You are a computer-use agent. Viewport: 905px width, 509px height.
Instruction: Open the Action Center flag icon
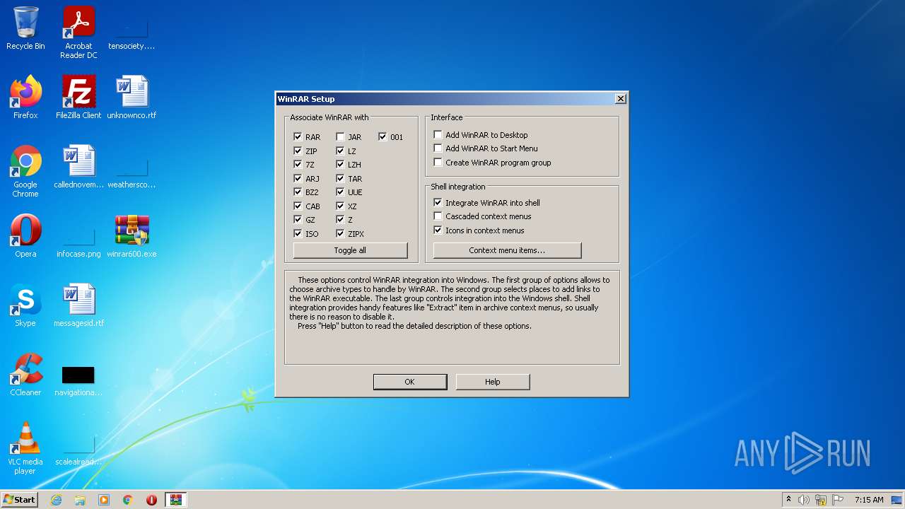(838, 500)
